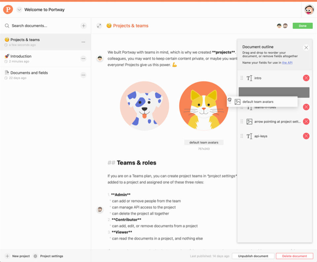Remove the arrow pointing at project field
317x262 pixels.
(306, 121)
